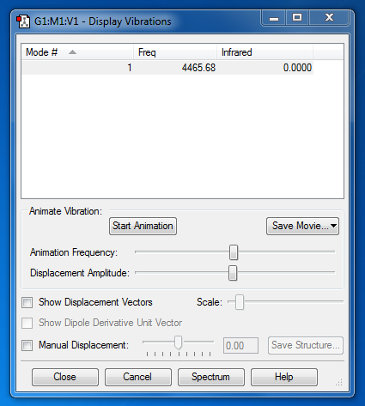Click the Scale slider handle
365x406 pixels.
240,302
